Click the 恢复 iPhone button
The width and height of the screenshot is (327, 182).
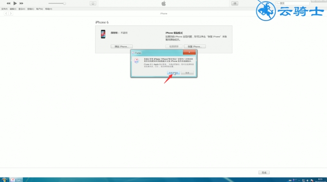195,47
